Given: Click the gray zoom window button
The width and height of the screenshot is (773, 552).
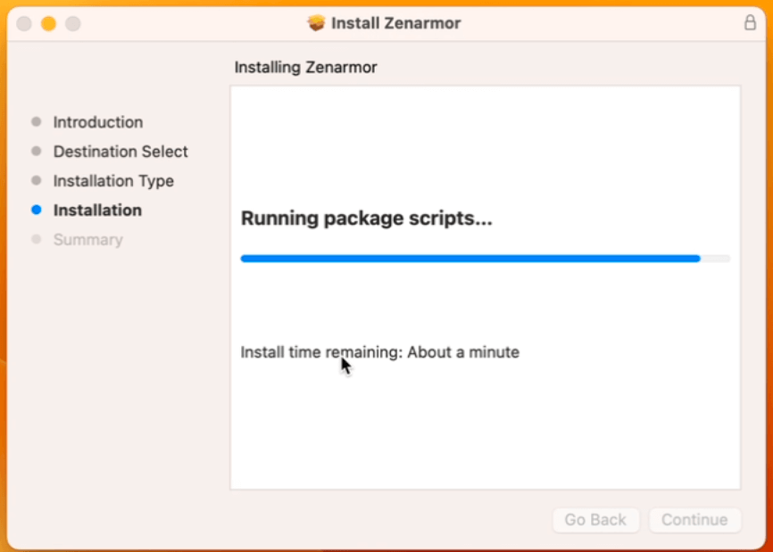Looking at the screenshot, I should [72, 24].
